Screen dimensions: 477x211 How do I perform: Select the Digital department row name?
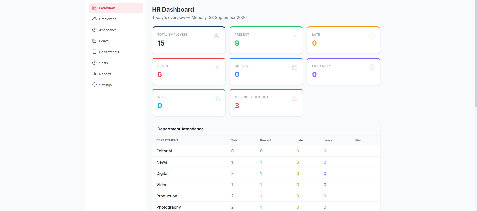[162, 173]
